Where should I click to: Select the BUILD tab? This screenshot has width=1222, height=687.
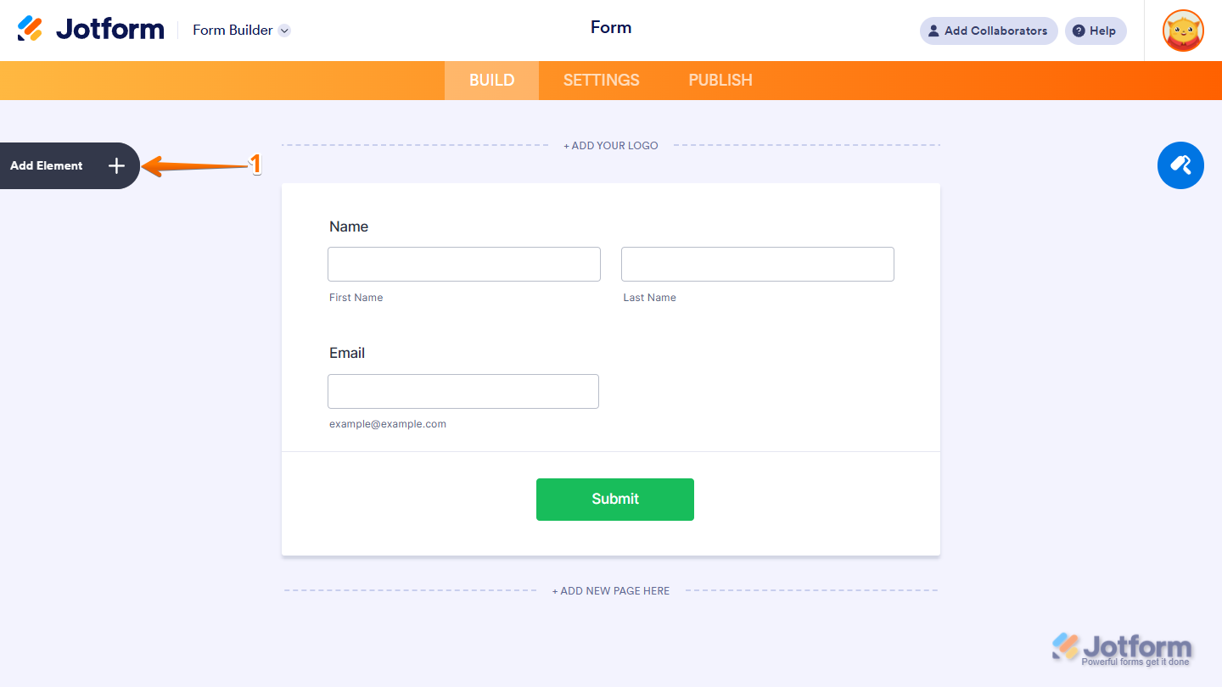click(x=491, y=80)
